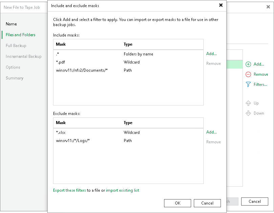The height and width of the screenshot is (213, 274).
Task: Click Type column header in Exclude masks
Action: click(x=128, y=123)
